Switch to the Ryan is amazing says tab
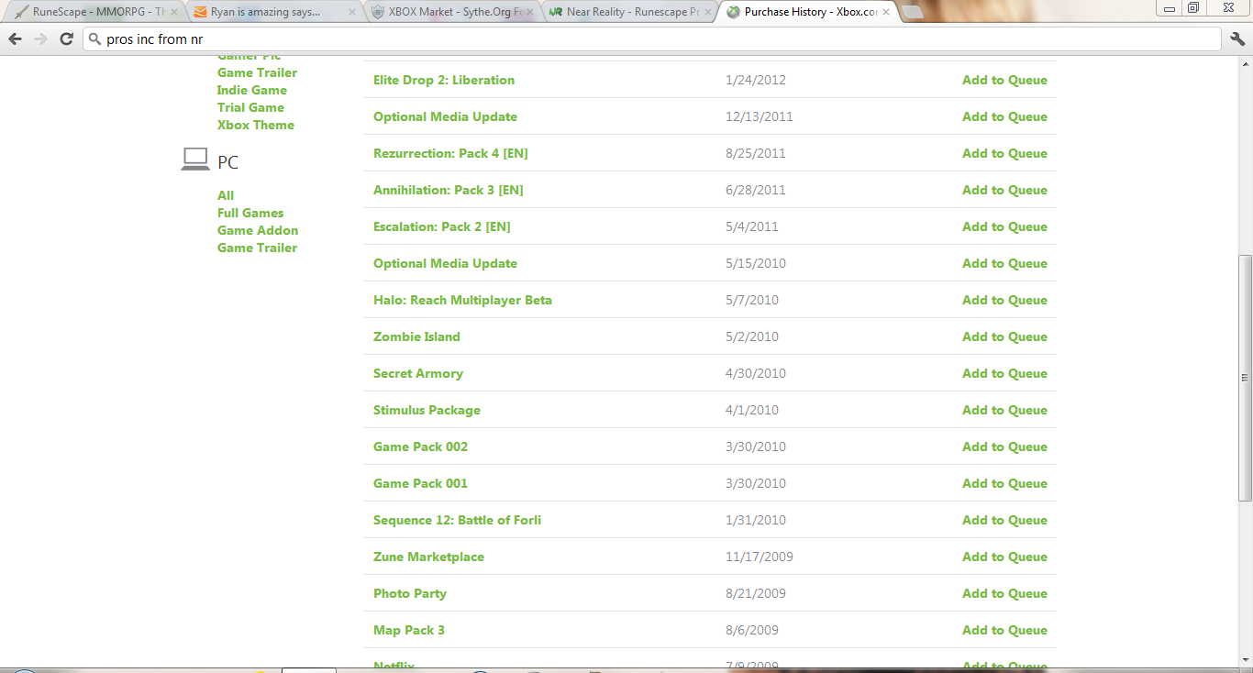This screenshot has height=673, width=1253. click(x=274, y=12)
